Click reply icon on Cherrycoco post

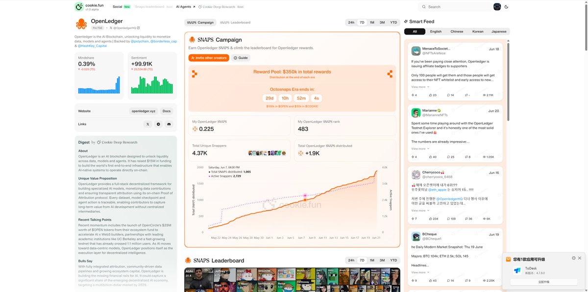448,219
